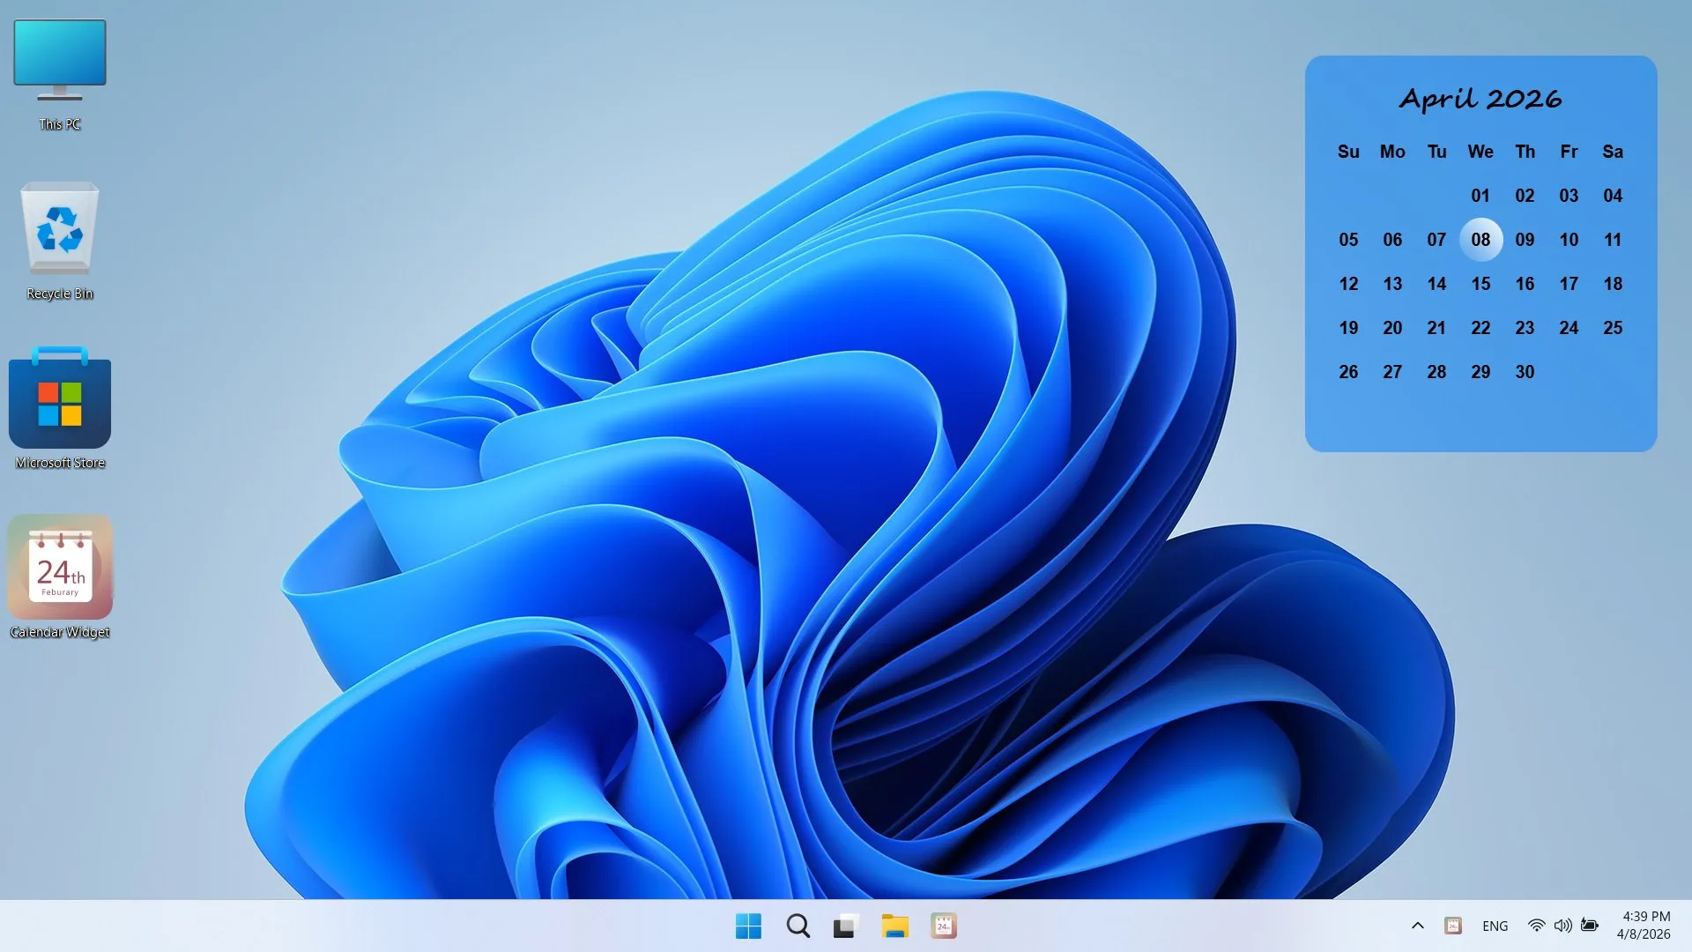Show hidden icons in the system tray
Viewport: 1692px width, 952px height.
point(1417,926)
